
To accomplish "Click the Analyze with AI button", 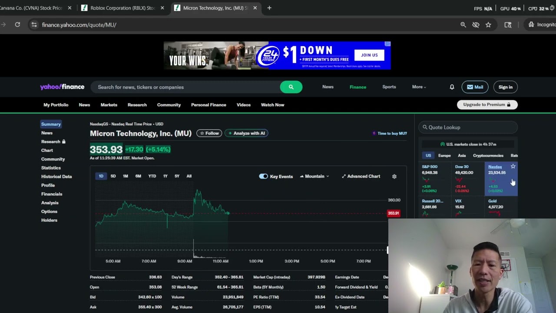I will (x=246, y=133).
